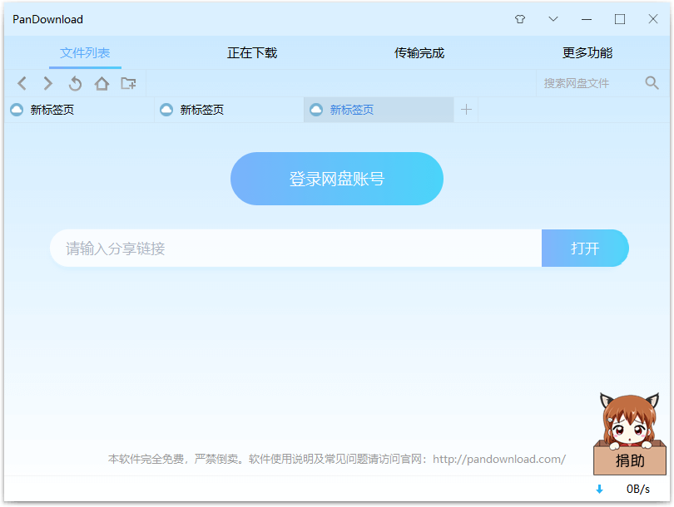The width and height of the screenshot is (674, 507).
Task: Click the back navigation arrow
Action: [22, 83]
